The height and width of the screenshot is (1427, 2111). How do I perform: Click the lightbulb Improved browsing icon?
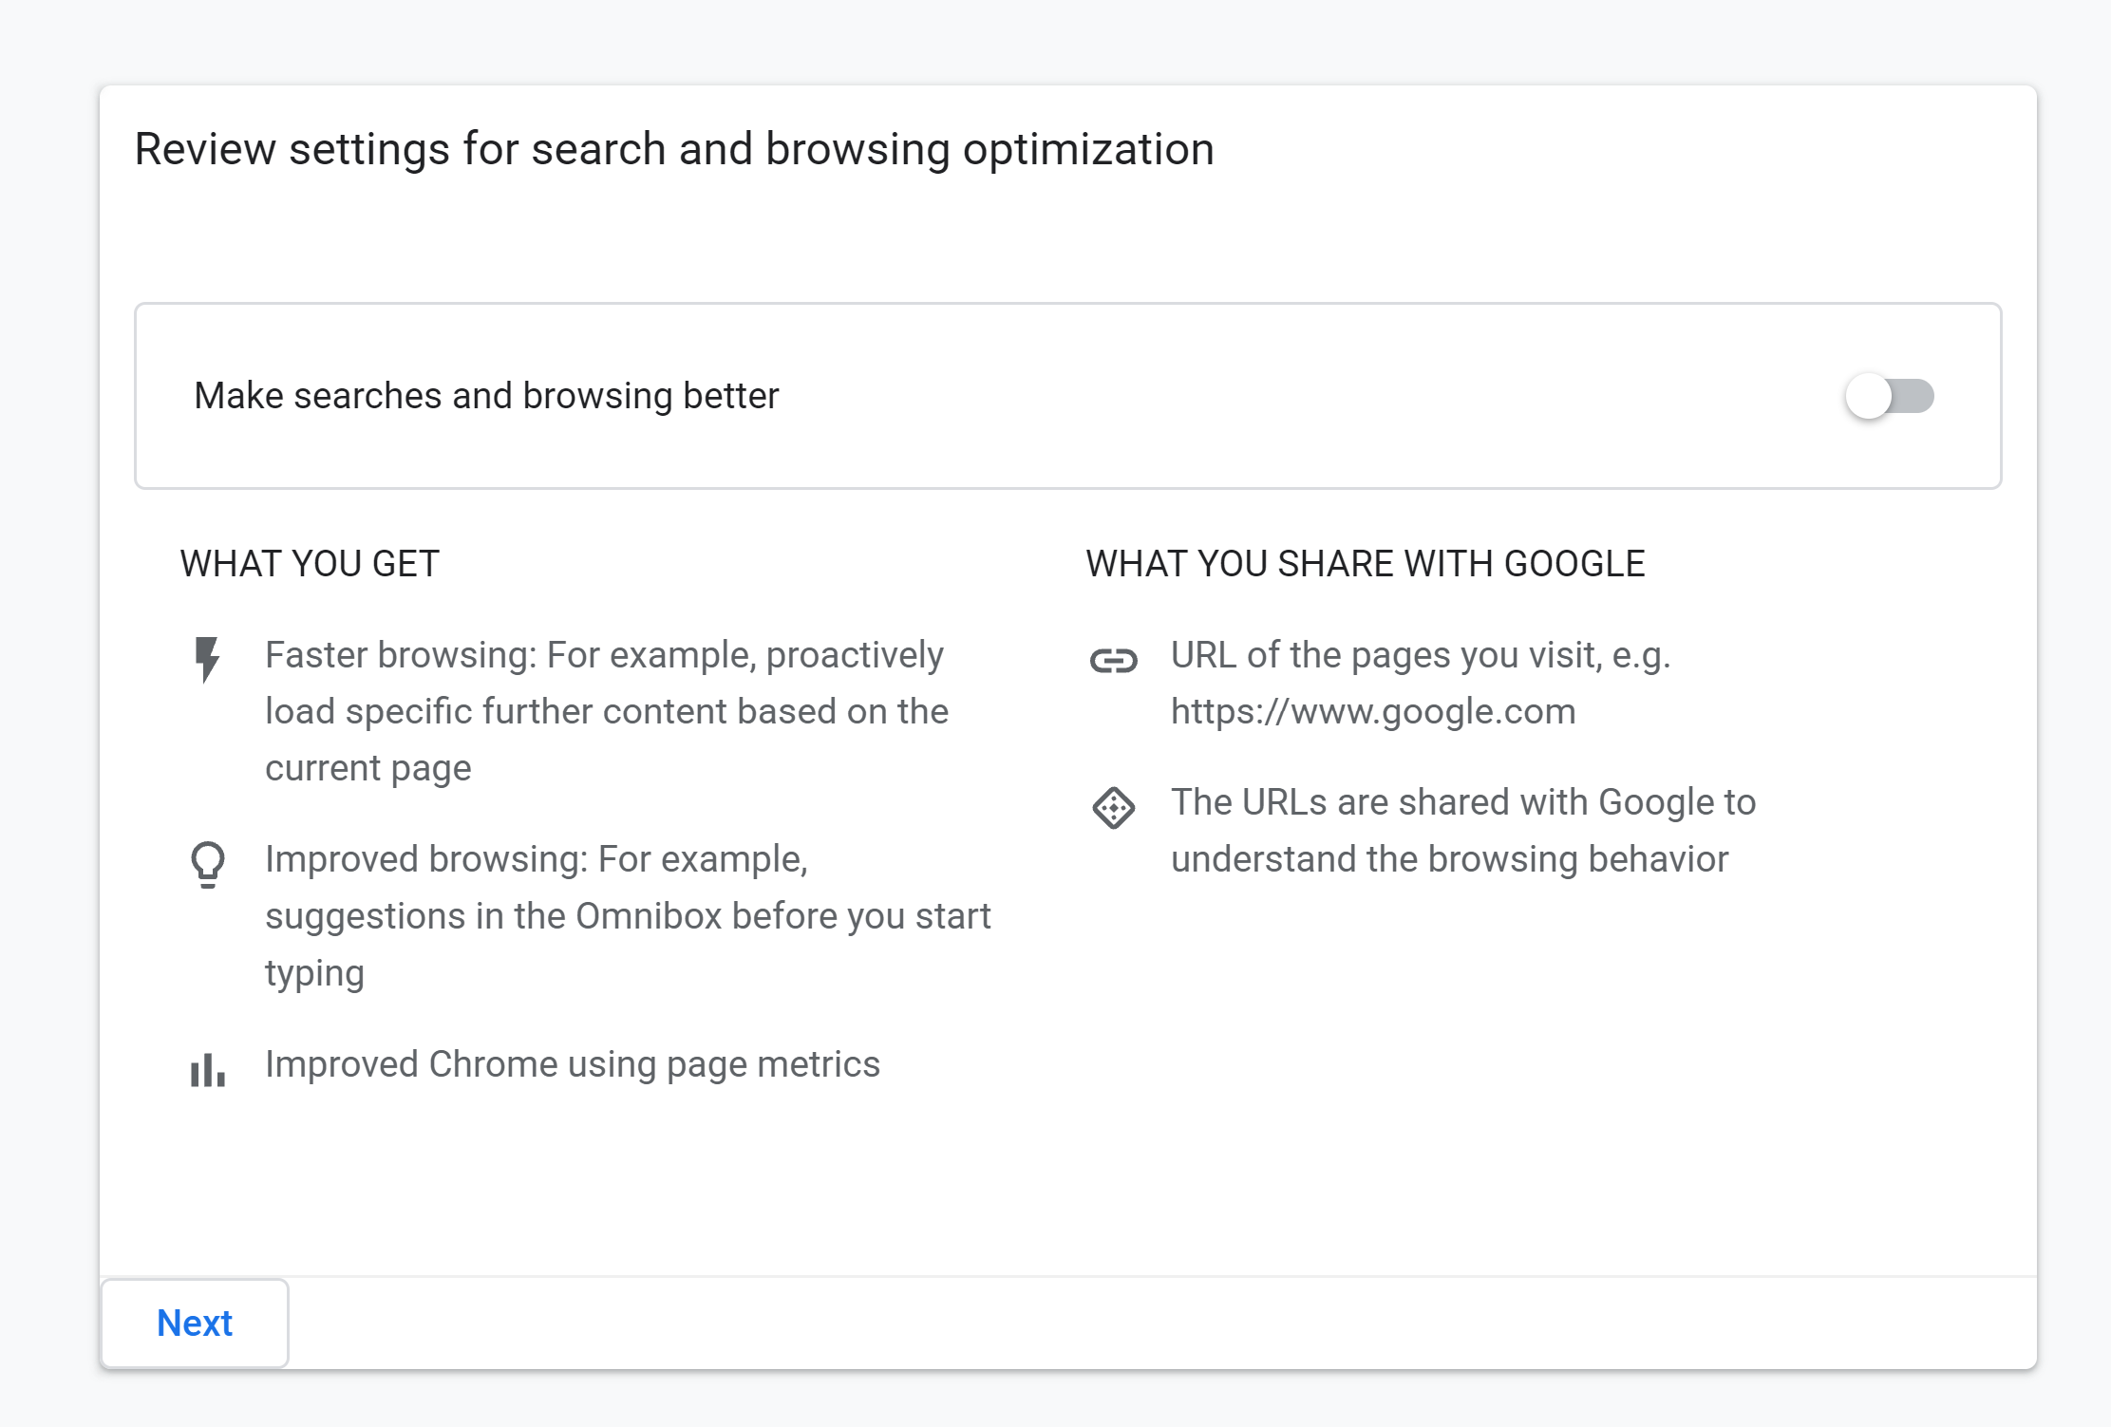click(208, 864)
